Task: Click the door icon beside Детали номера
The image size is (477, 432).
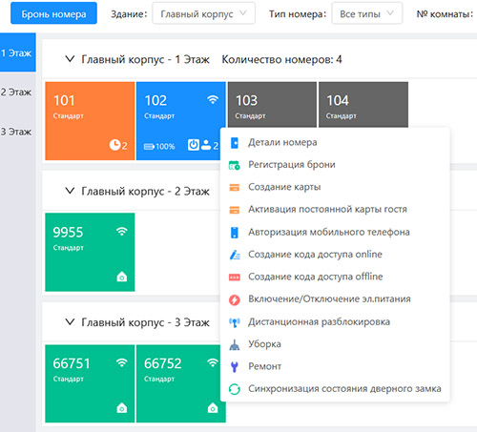Action: [235, 143]
